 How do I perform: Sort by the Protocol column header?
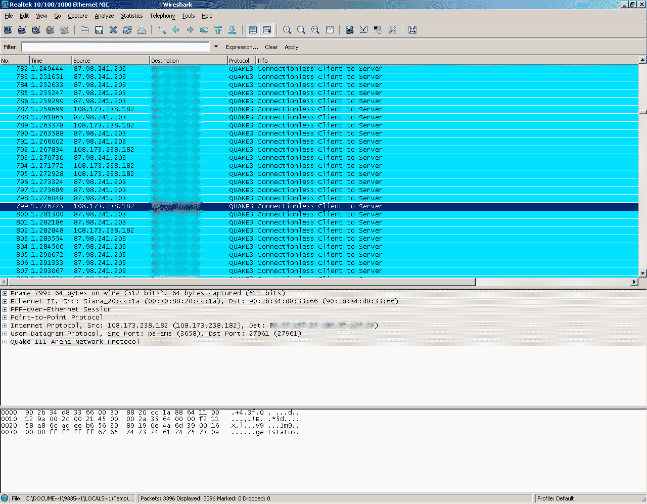click(242, 61)
